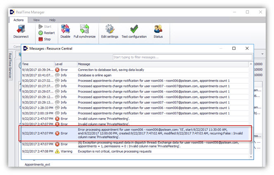This screenshot has width=274, height=175.
Task: Click the info icon on the 2:00:19 PM row
Action: pyautogui.click(x=57, y=113)
